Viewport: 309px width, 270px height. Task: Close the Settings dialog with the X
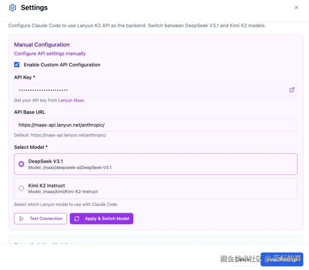tap(296, 8)
